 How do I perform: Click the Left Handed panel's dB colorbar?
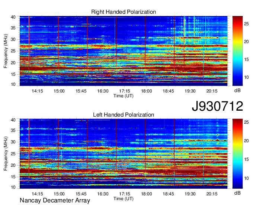coord(237,154)
